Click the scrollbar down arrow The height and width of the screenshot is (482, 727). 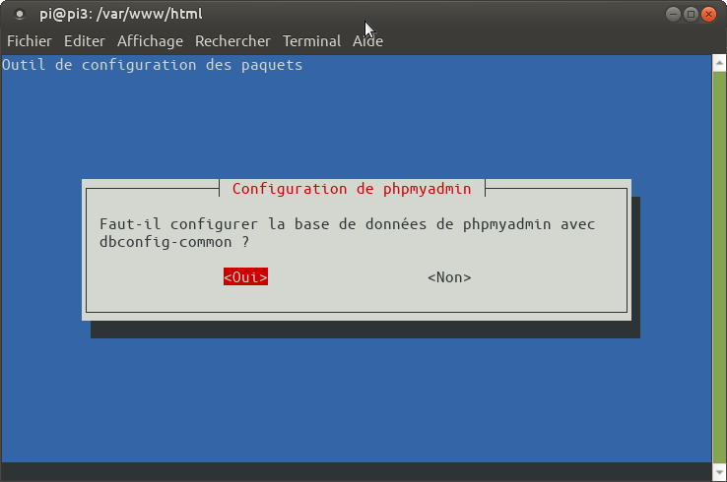pyautogui.click(x=718, y=473)
